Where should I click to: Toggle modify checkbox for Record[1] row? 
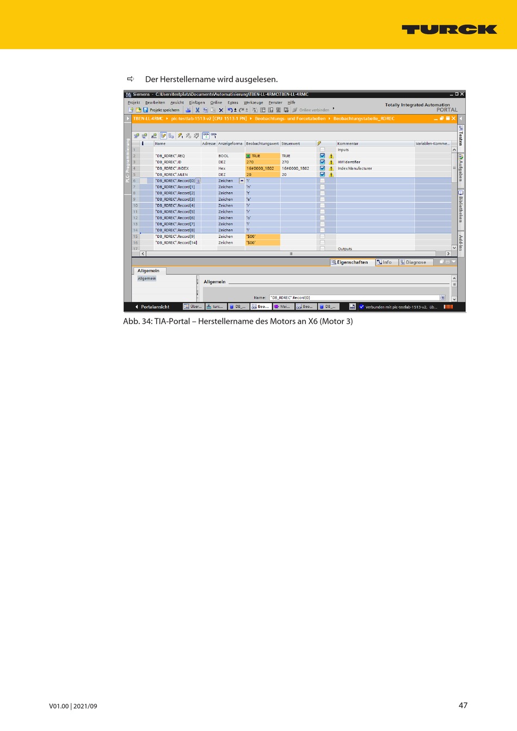[322, 187]
